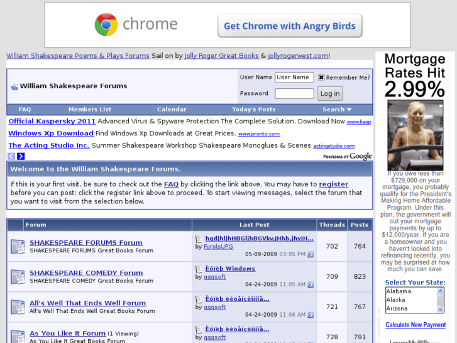
Task: Open Today's Posts in navigation bar
Action: pos(253,110)
